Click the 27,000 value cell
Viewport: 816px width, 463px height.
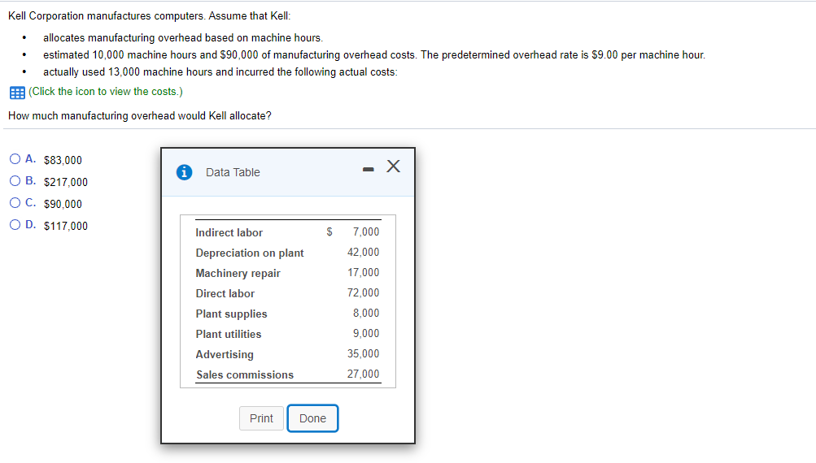point(363,374)
